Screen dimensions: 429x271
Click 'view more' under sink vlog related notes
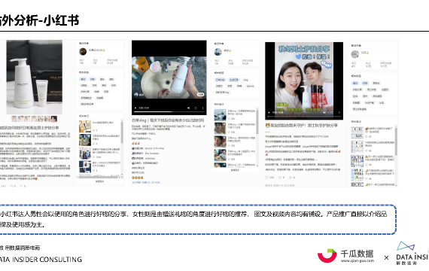click(x=235, y=170)
